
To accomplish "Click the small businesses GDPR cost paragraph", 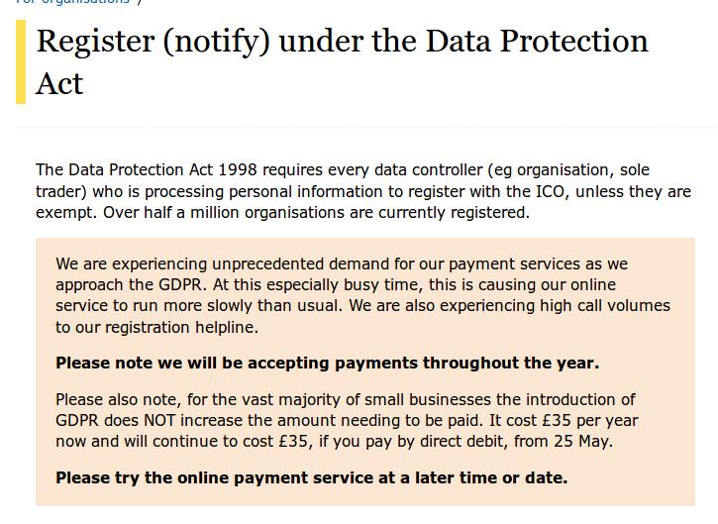I will click(x=347, y=420).
